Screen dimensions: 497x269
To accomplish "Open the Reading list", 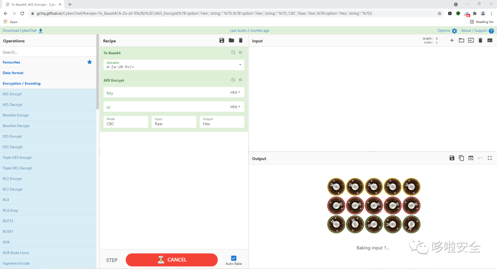I will 481,22.
